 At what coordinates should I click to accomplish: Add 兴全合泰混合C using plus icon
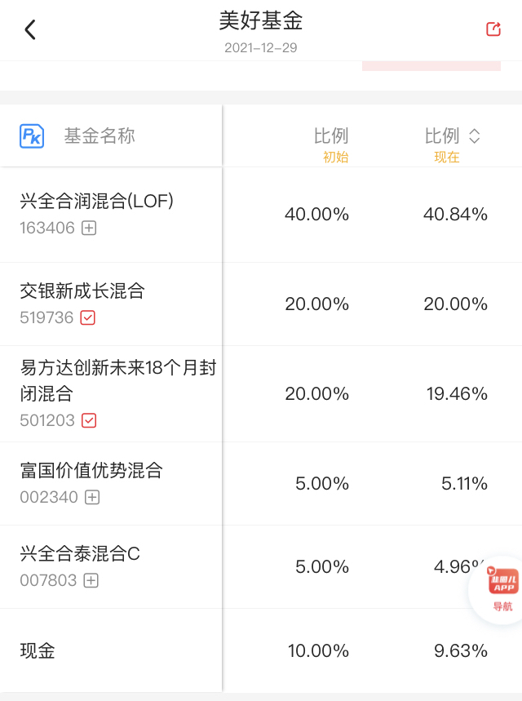91,581
